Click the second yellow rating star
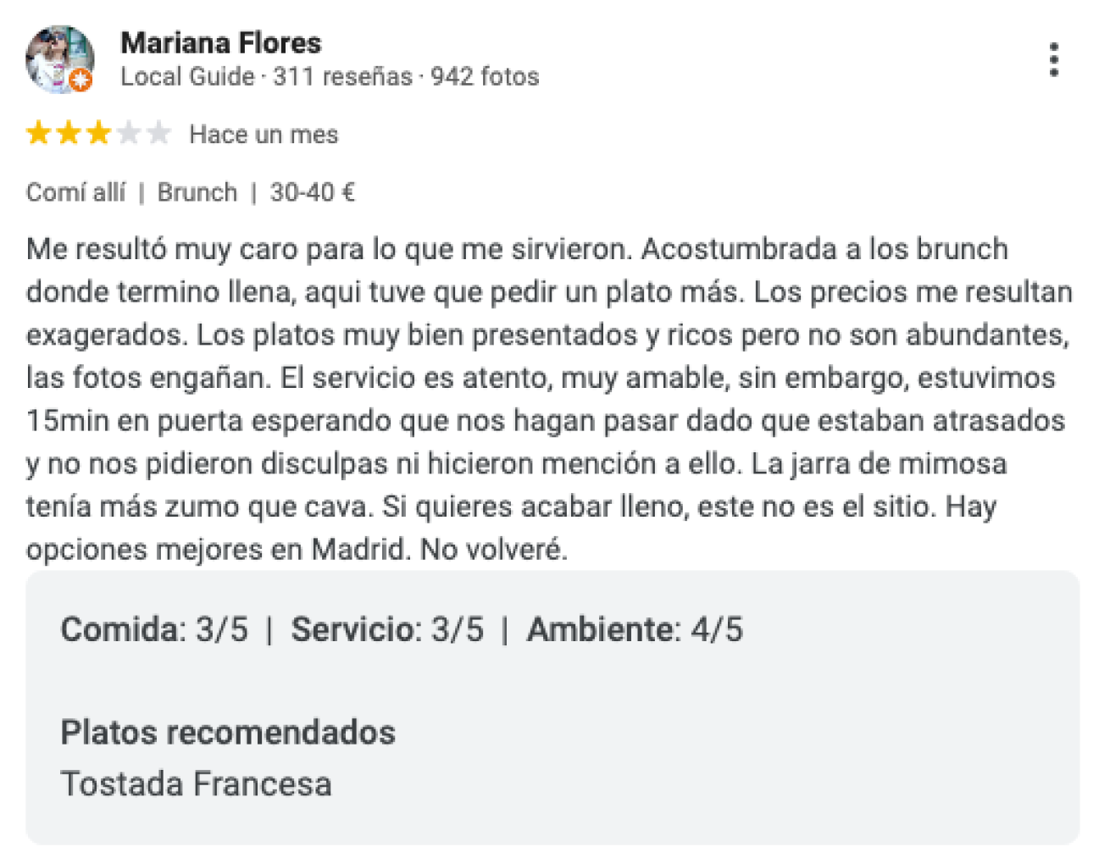Viewport: 1110px width, 858px height. tap(69, 133)
